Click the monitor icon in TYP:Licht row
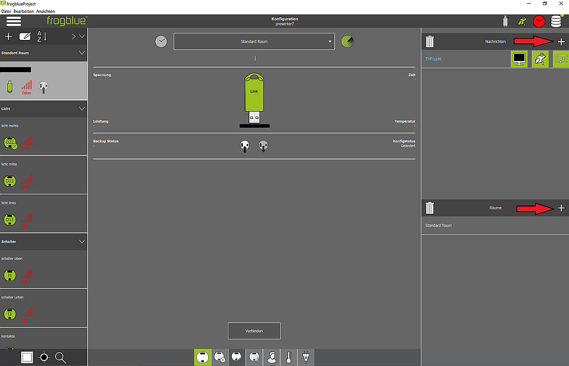Image resolution: width=569 pixels, height=366 pixels. pos(519,59)
